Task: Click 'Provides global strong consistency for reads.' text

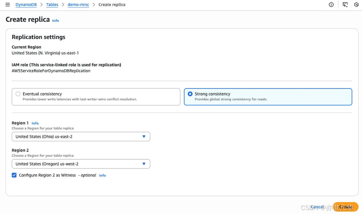Action: tap(231, 99)
